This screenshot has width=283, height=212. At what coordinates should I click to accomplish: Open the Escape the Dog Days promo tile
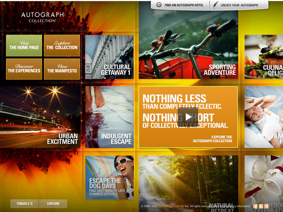[109, 177]
